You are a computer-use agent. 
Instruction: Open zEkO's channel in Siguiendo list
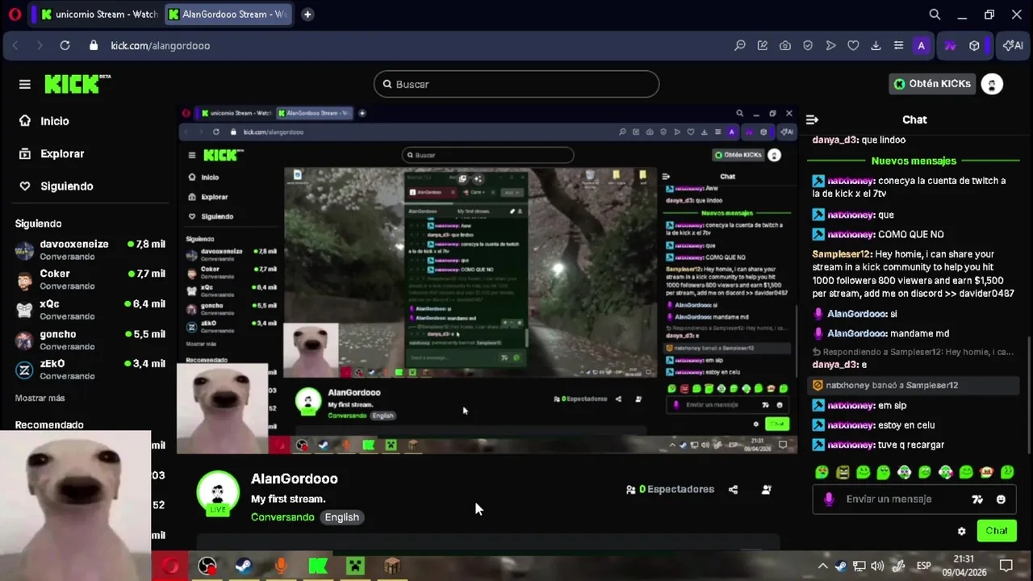(x=90, y=370)
